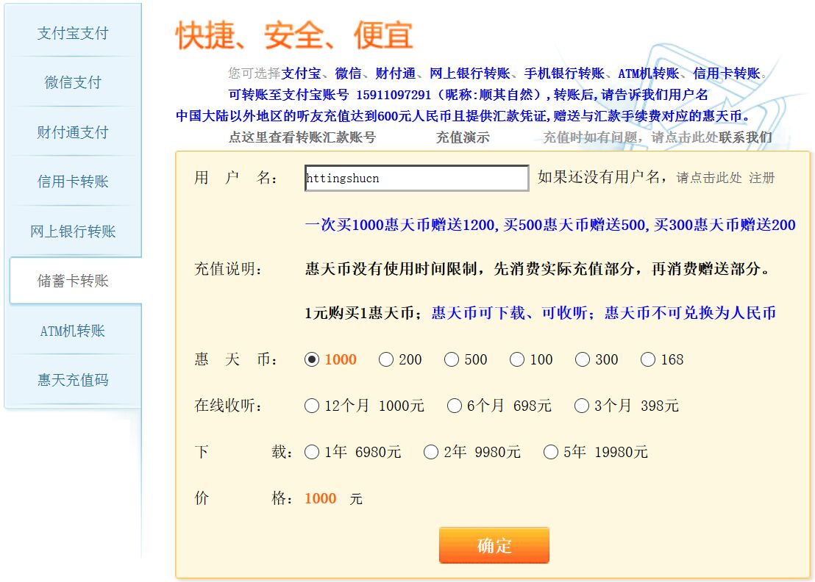Focus the 用户名 input field
Screen dimensions: 815x582
pos(417,178)
